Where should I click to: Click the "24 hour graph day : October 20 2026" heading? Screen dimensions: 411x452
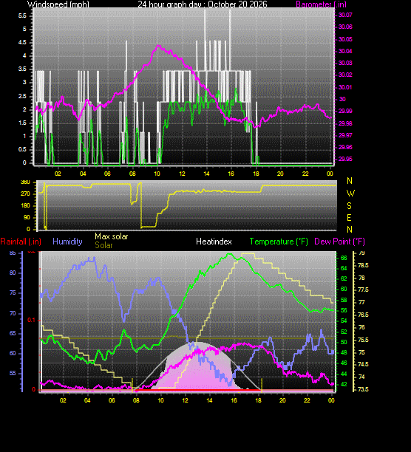click(x=203, y=4)
